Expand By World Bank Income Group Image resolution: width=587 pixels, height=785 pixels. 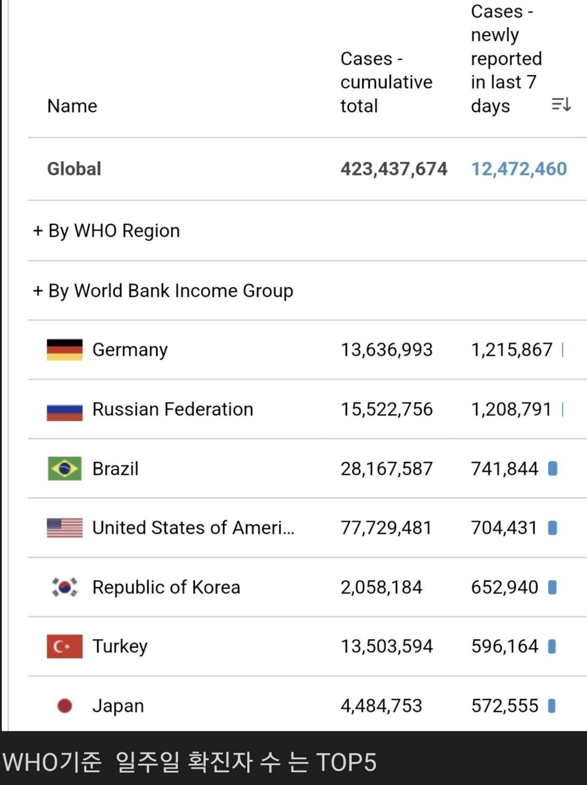163,291
